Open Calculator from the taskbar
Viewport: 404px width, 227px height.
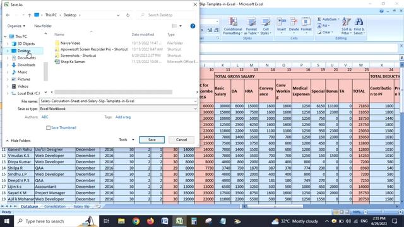click(194, 221)
